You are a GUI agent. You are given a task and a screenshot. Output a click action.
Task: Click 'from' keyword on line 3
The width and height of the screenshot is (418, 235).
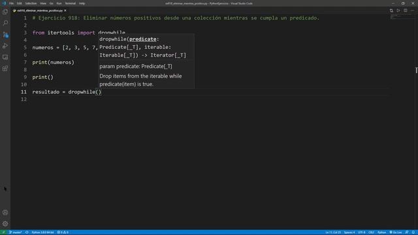click(39, 33)
